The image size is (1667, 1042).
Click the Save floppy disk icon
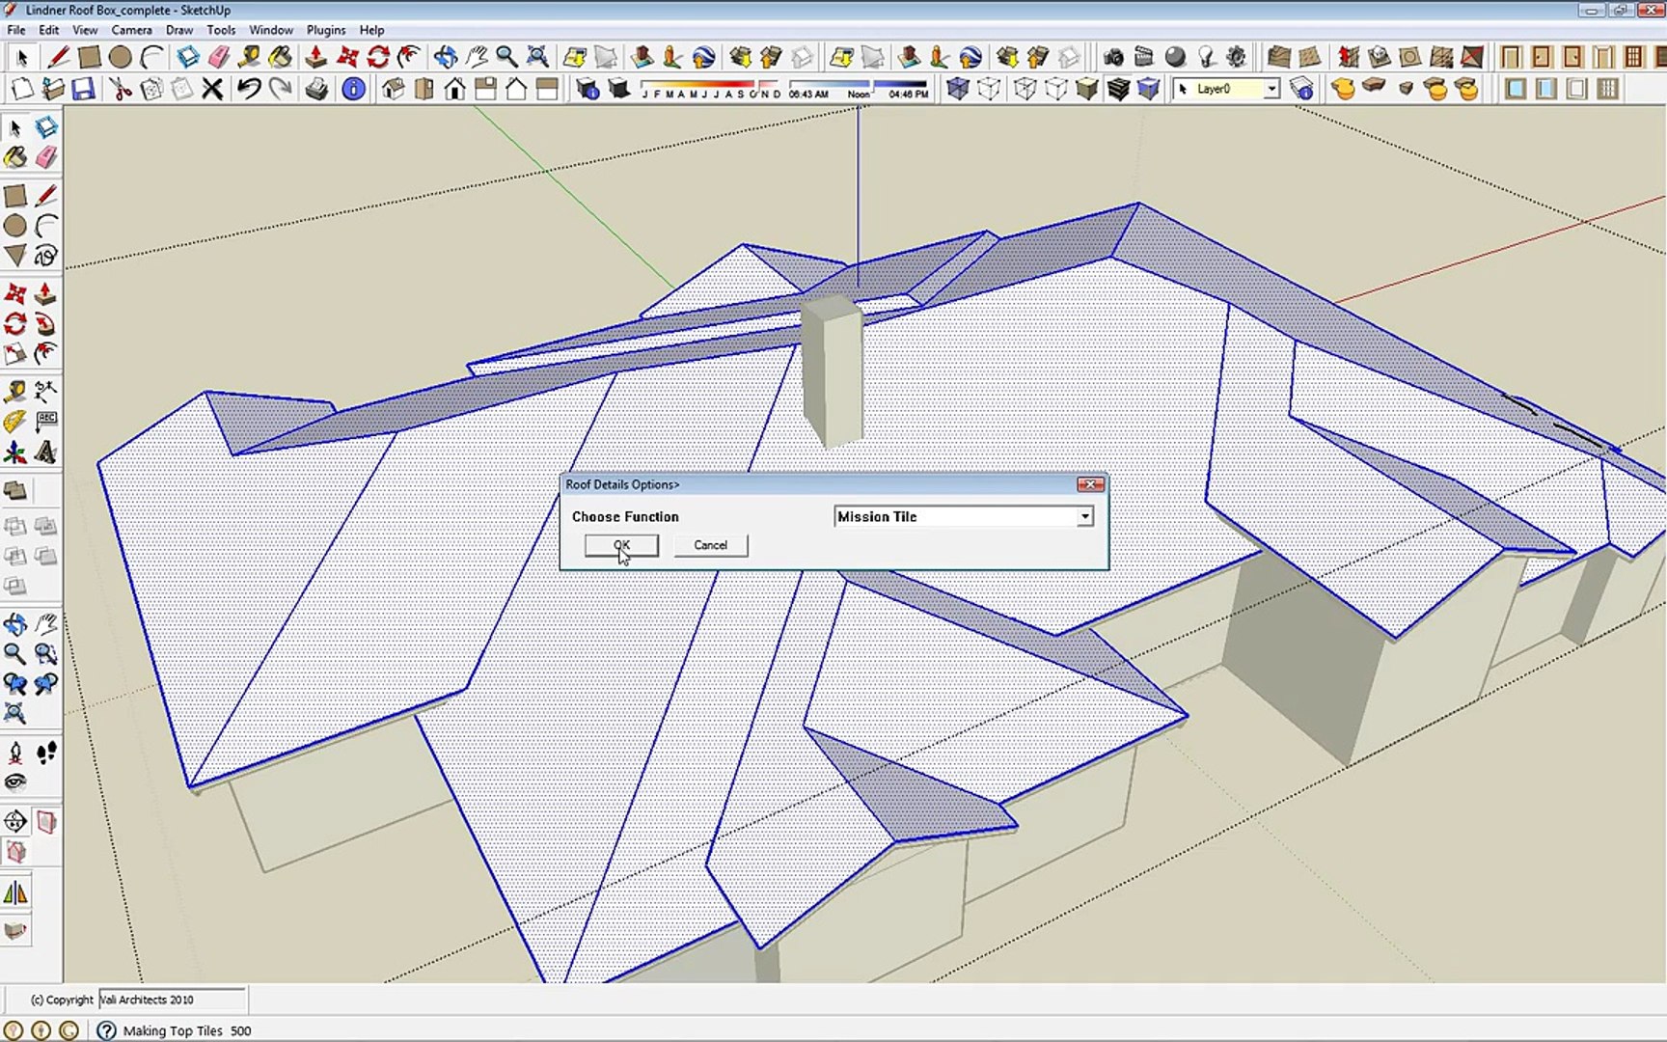[84, 90]
